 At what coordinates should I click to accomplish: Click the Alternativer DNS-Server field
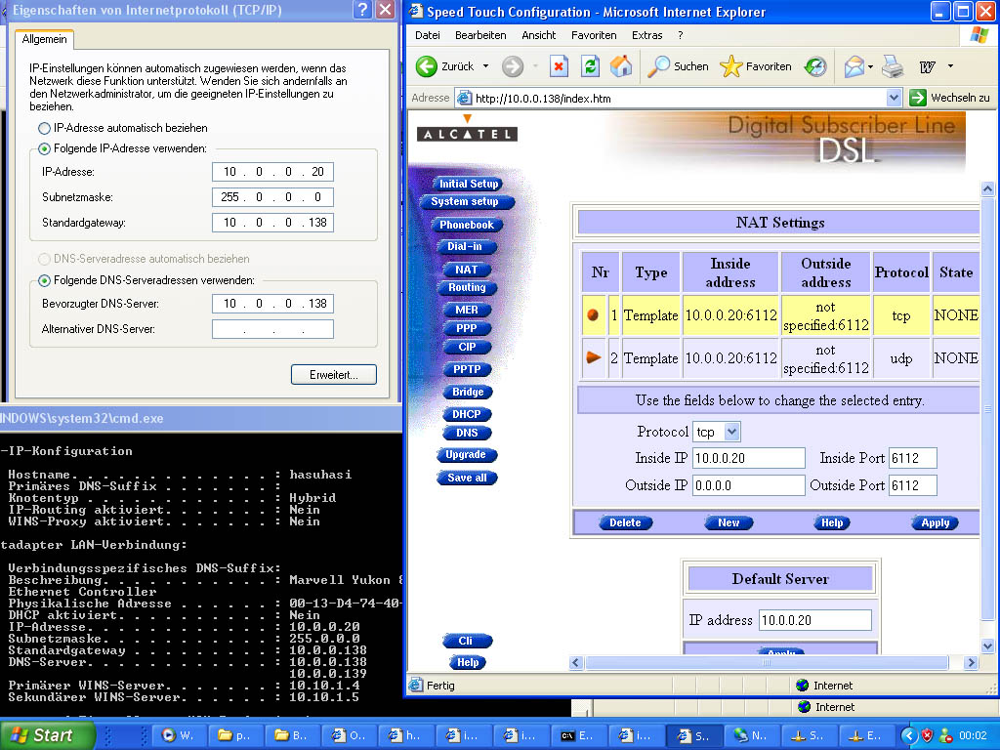(x=273, y=329)
